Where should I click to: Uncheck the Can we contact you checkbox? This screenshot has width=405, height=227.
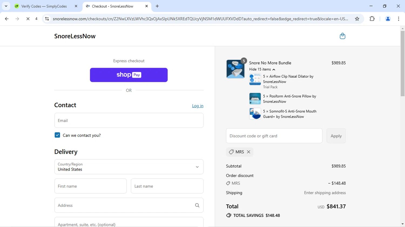coord(57,135)
